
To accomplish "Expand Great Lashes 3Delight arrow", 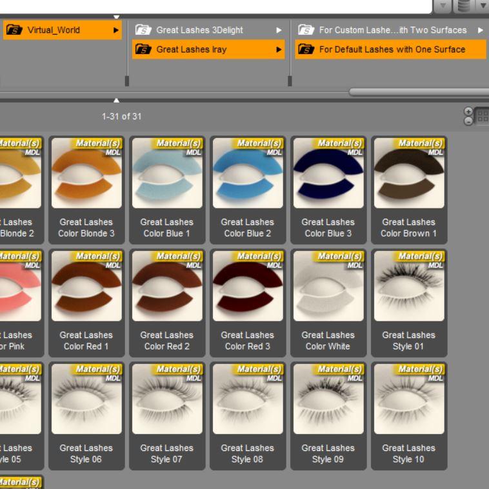I will click(x=279, y=30).
